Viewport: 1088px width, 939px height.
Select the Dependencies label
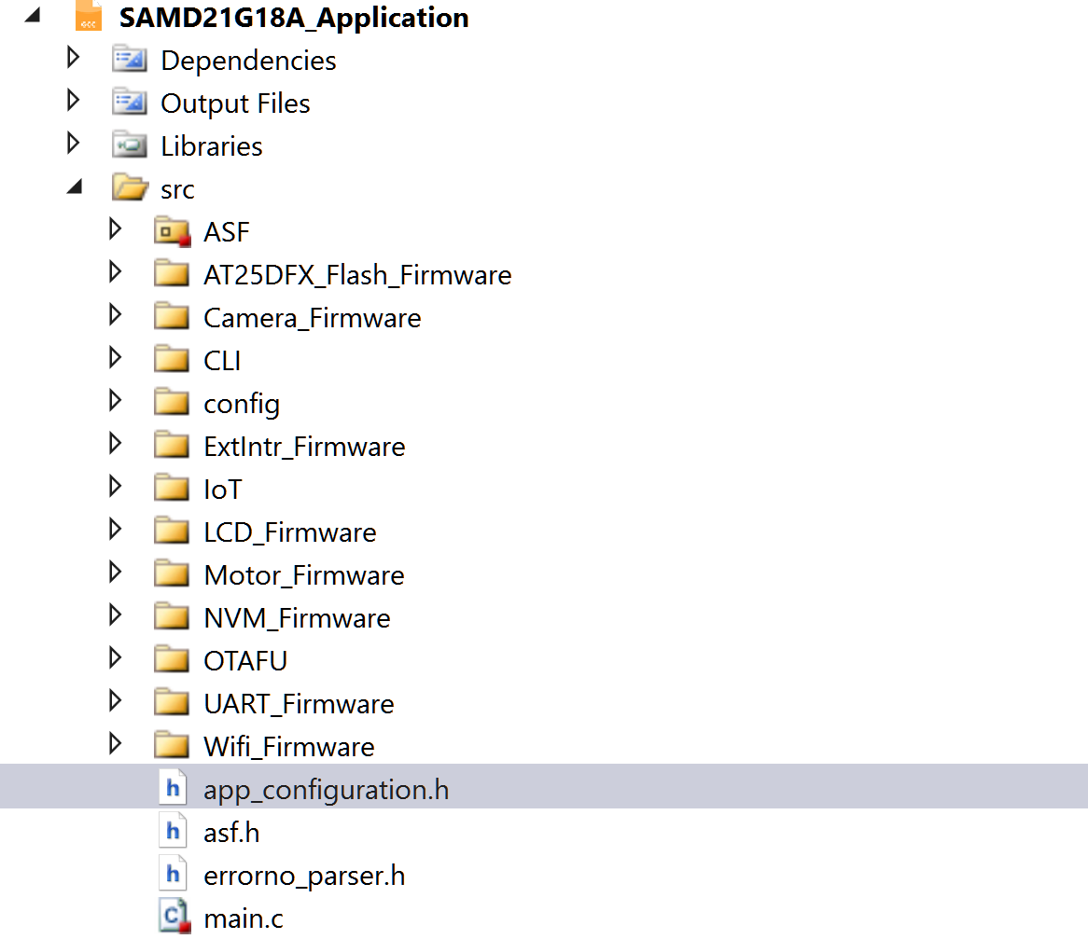click(x=248, y=61)
